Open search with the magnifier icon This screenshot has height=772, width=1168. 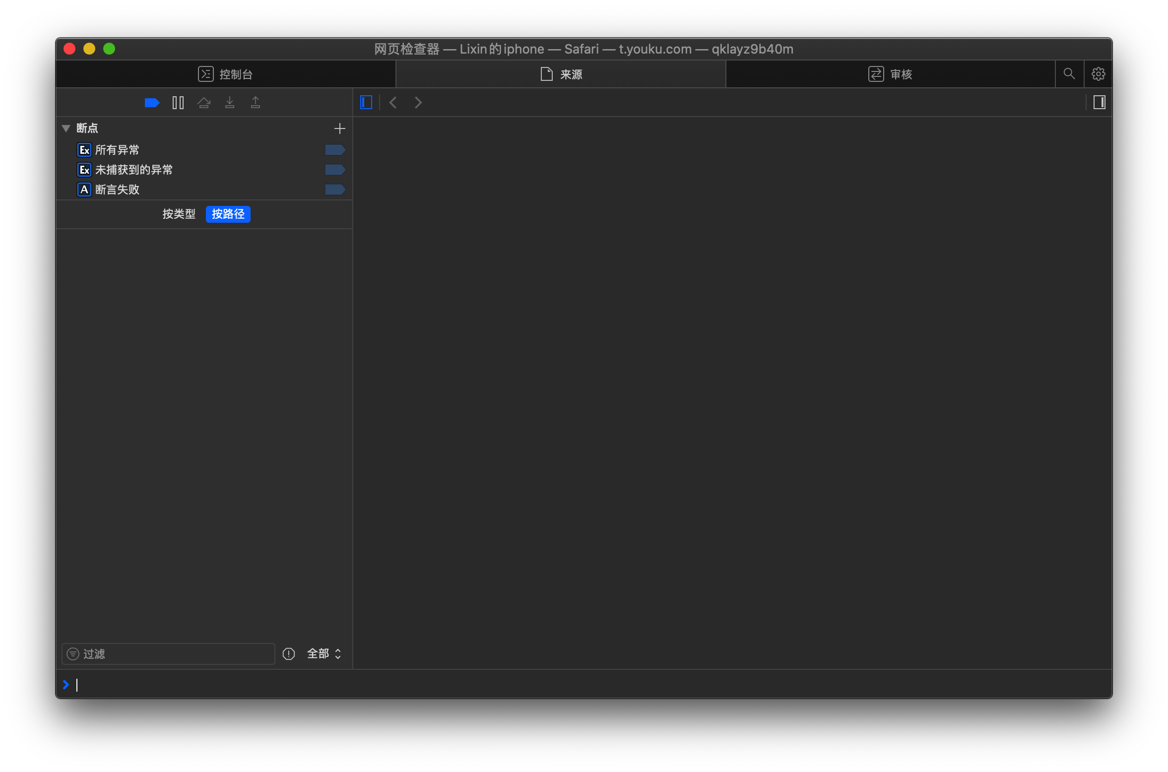(1069, 74)
